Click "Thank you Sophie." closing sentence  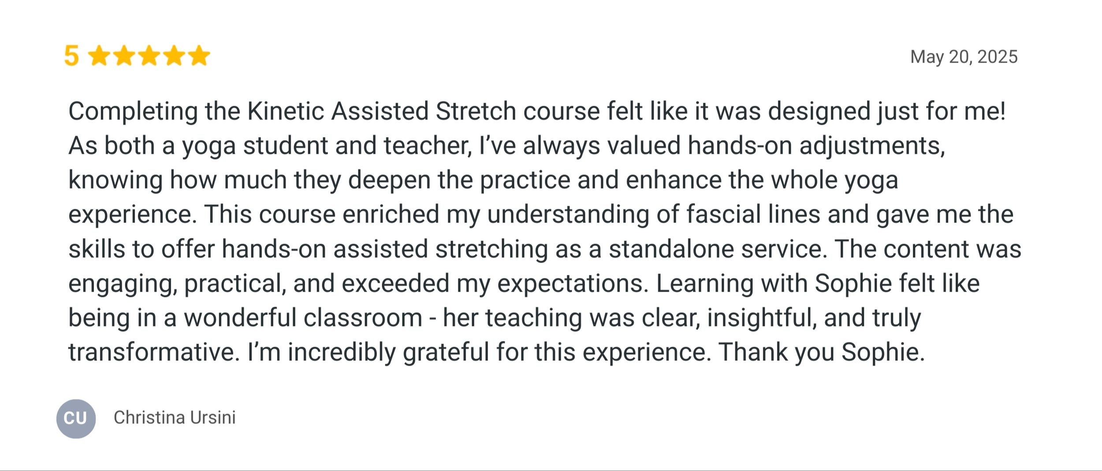[821, 352]
